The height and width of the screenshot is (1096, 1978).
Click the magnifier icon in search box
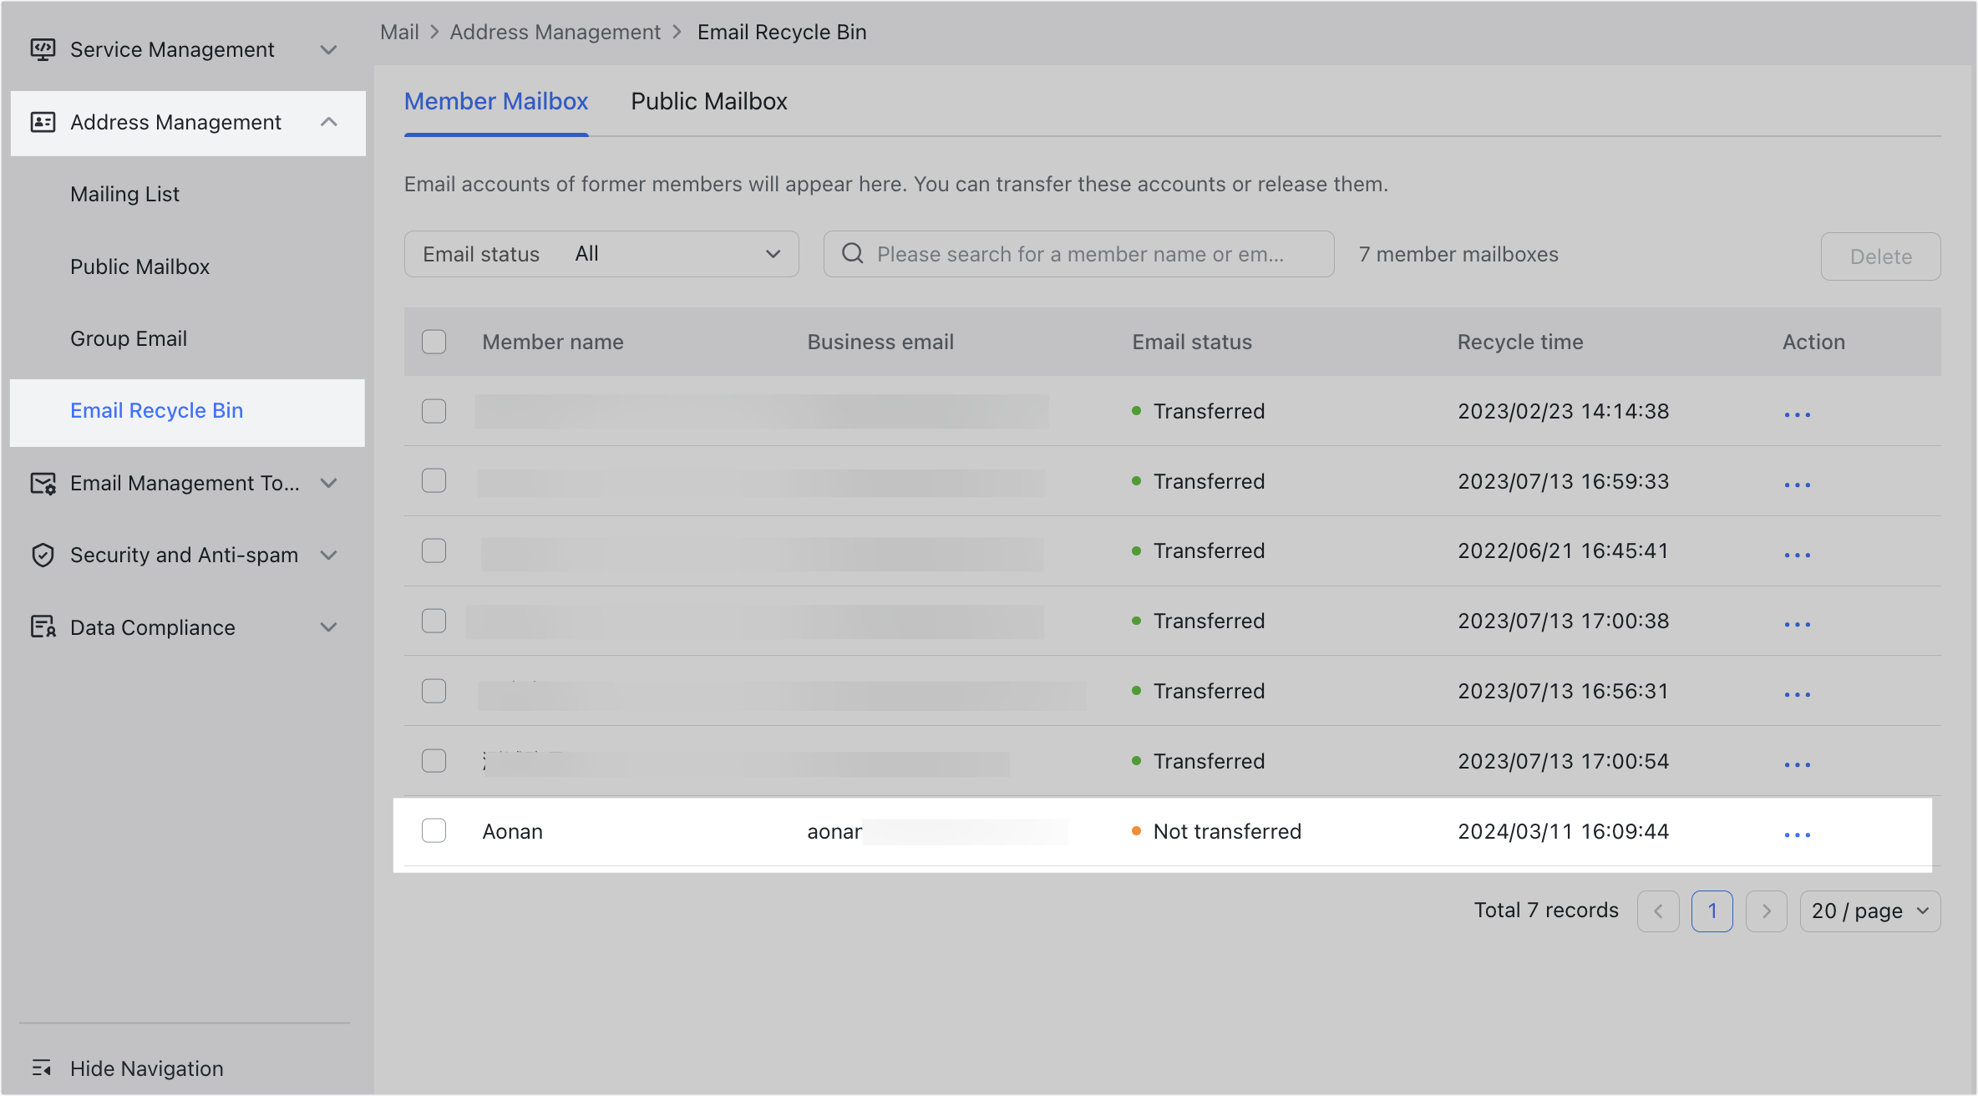coord(852,253)
